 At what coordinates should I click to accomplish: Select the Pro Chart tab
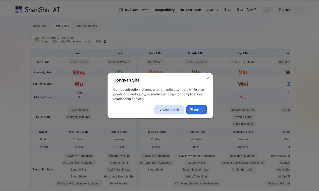62,26
